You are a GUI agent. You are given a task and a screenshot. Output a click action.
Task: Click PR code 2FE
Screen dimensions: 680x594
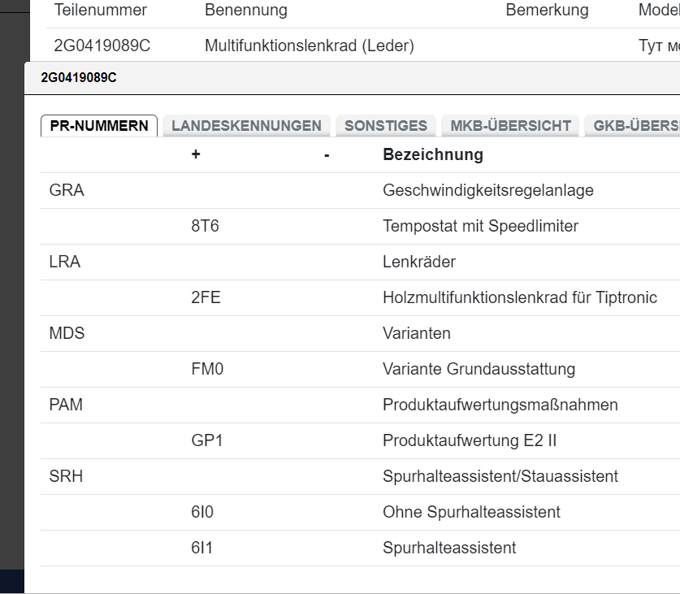click(206, 297)
